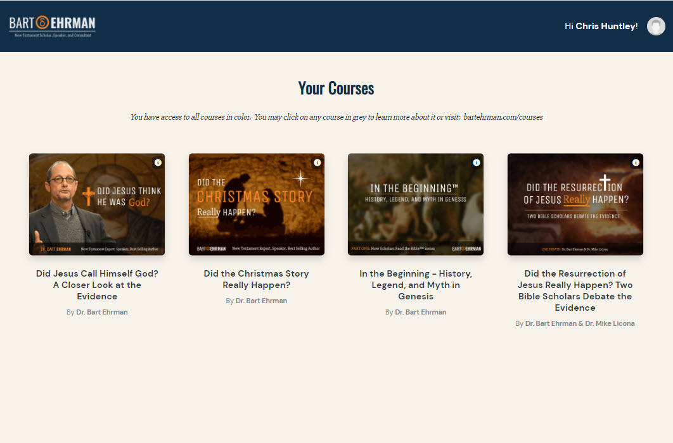
Task: Click info icon on Did Jesus Think He Was God card
Action: click(x=158, y=163)
